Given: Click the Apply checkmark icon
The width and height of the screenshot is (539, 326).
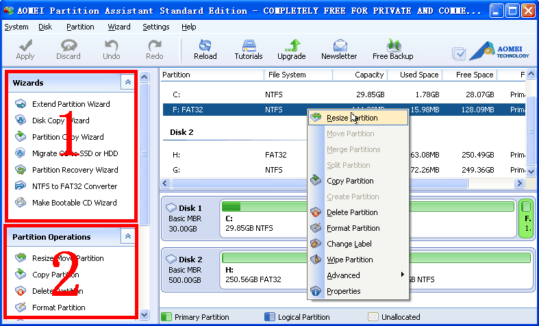Looking at the screenshot, I should pos(25,45).
